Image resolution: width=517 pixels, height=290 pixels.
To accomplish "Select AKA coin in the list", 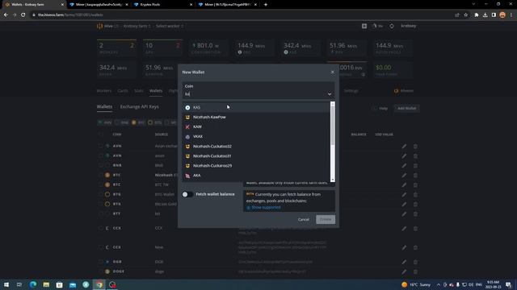I will 256,176.
